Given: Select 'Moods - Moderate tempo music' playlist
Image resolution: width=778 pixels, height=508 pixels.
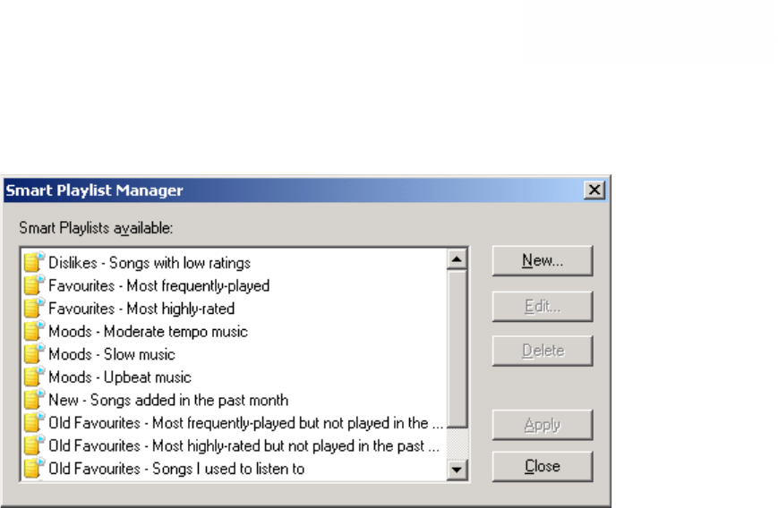Looking at the screenshot, I should click(x=148, y=331).
